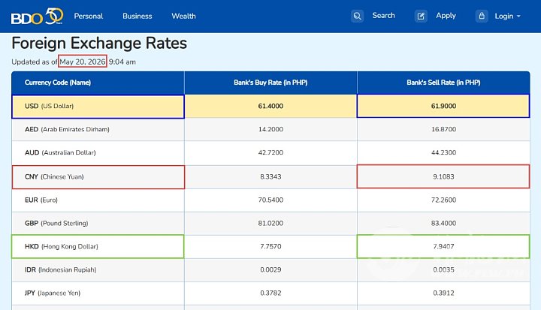Click JPY buy rate 0.3782
541x310 pixels.
(x=270, y=293)
